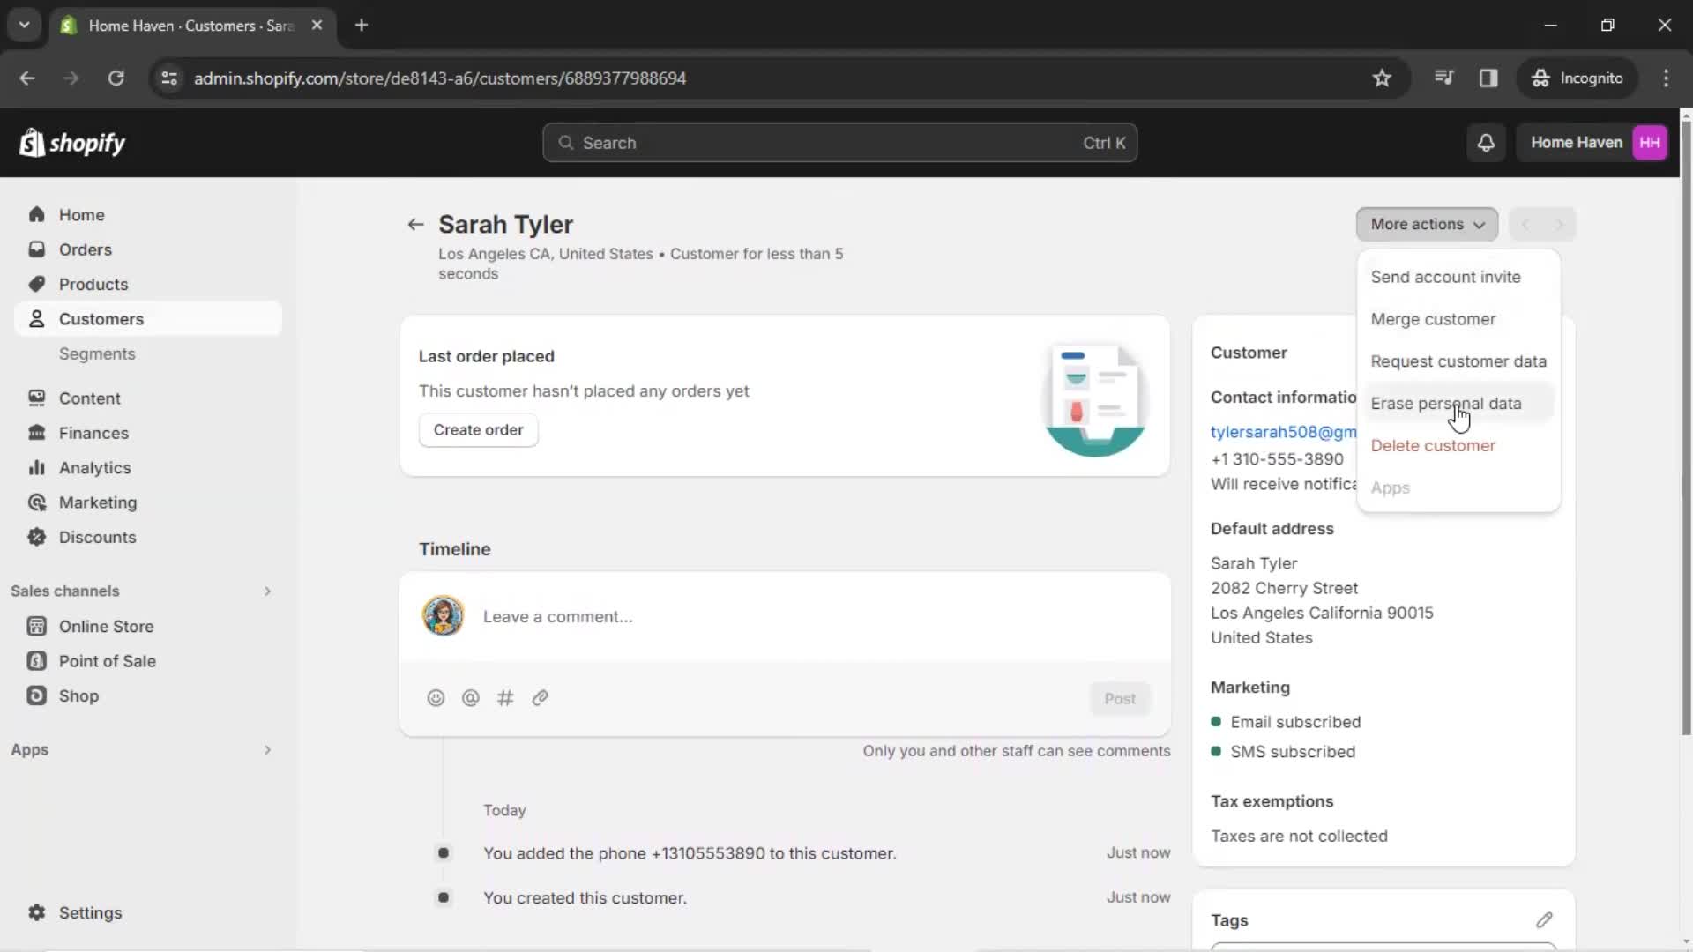Screen dimensions: 1693x952
Task: Click the Email subscribed green toggle
Action: [x=1216, y=722]
